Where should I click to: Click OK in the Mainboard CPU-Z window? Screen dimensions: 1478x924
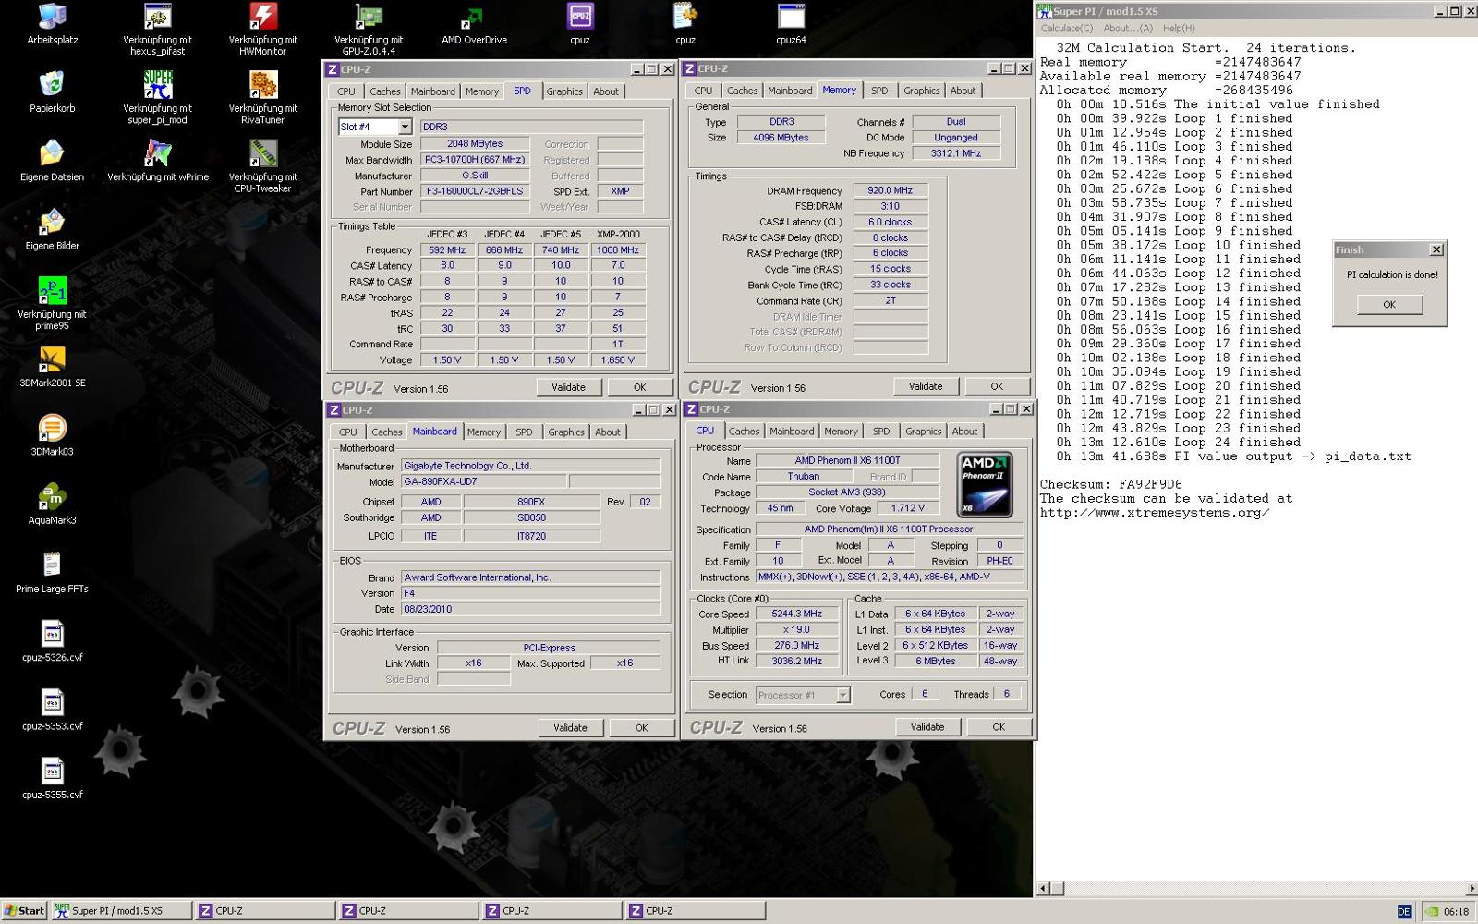[x=641, y=728]
